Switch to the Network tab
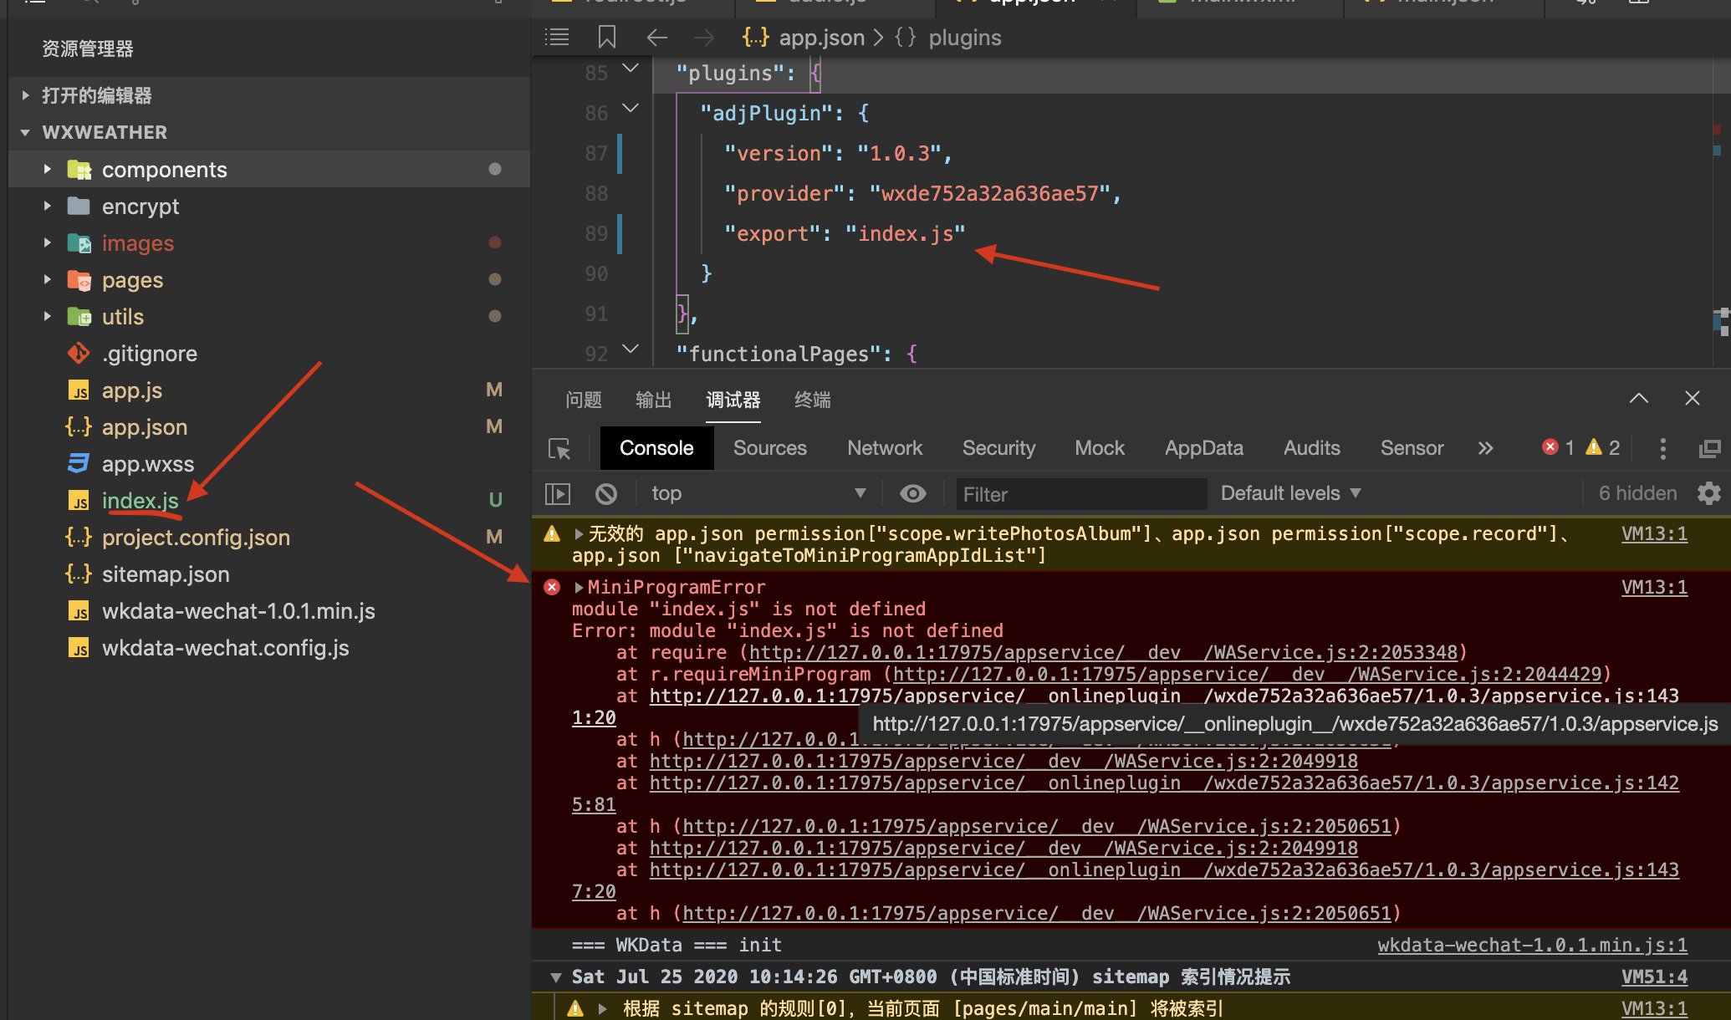 (884, 448)
